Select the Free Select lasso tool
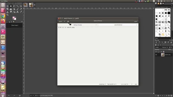The height and width of the screenshot is (97, 173). coord(14,6)
